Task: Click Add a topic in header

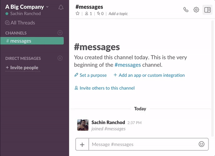Action: click(x=118, y=14)
